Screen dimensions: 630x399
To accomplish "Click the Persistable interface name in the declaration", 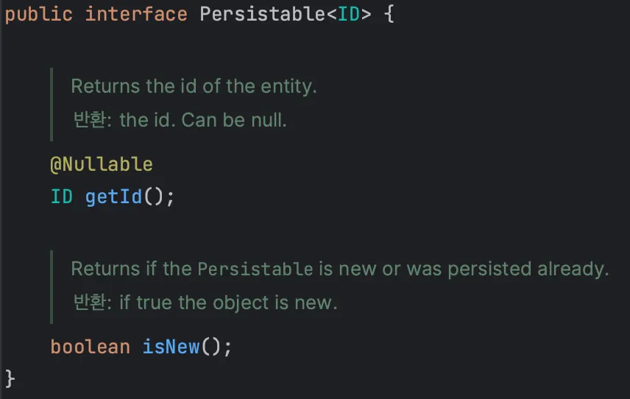I will (x=263, y=15).
